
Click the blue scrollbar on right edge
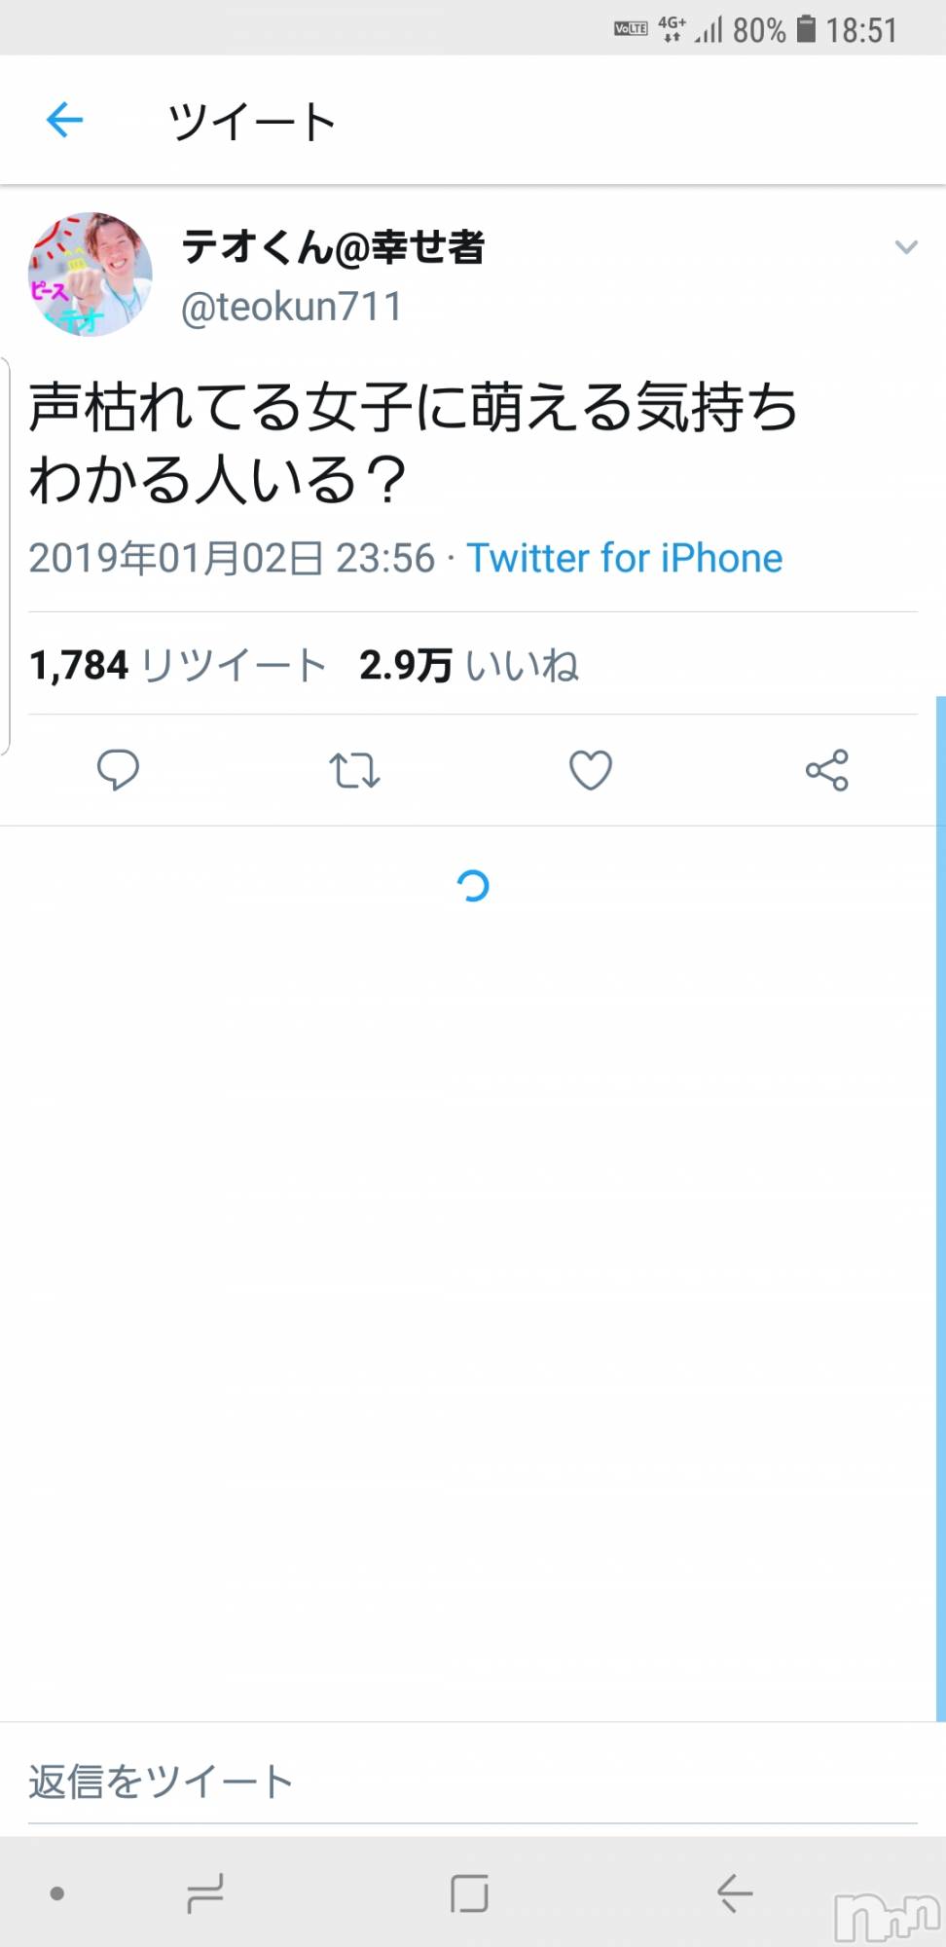(x=940, y=1207)
